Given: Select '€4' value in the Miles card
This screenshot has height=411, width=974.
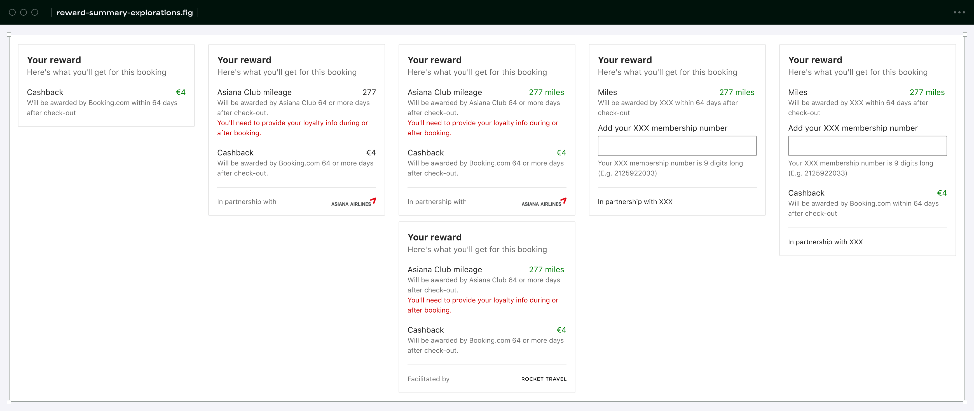Looking at the screenshot, I should click(x=942, y=193).
